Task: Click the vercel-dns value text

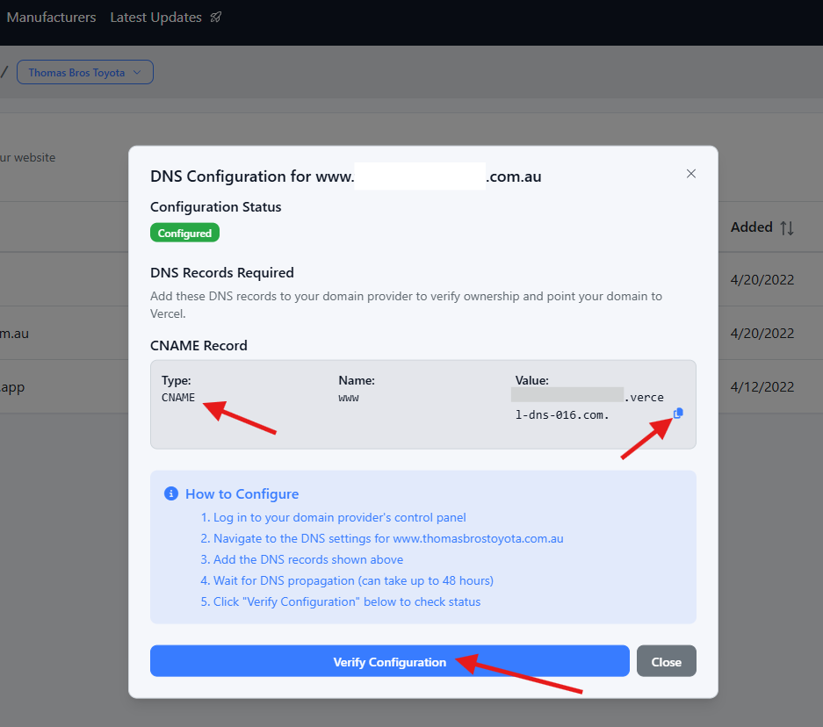Action: coord(562,414)
